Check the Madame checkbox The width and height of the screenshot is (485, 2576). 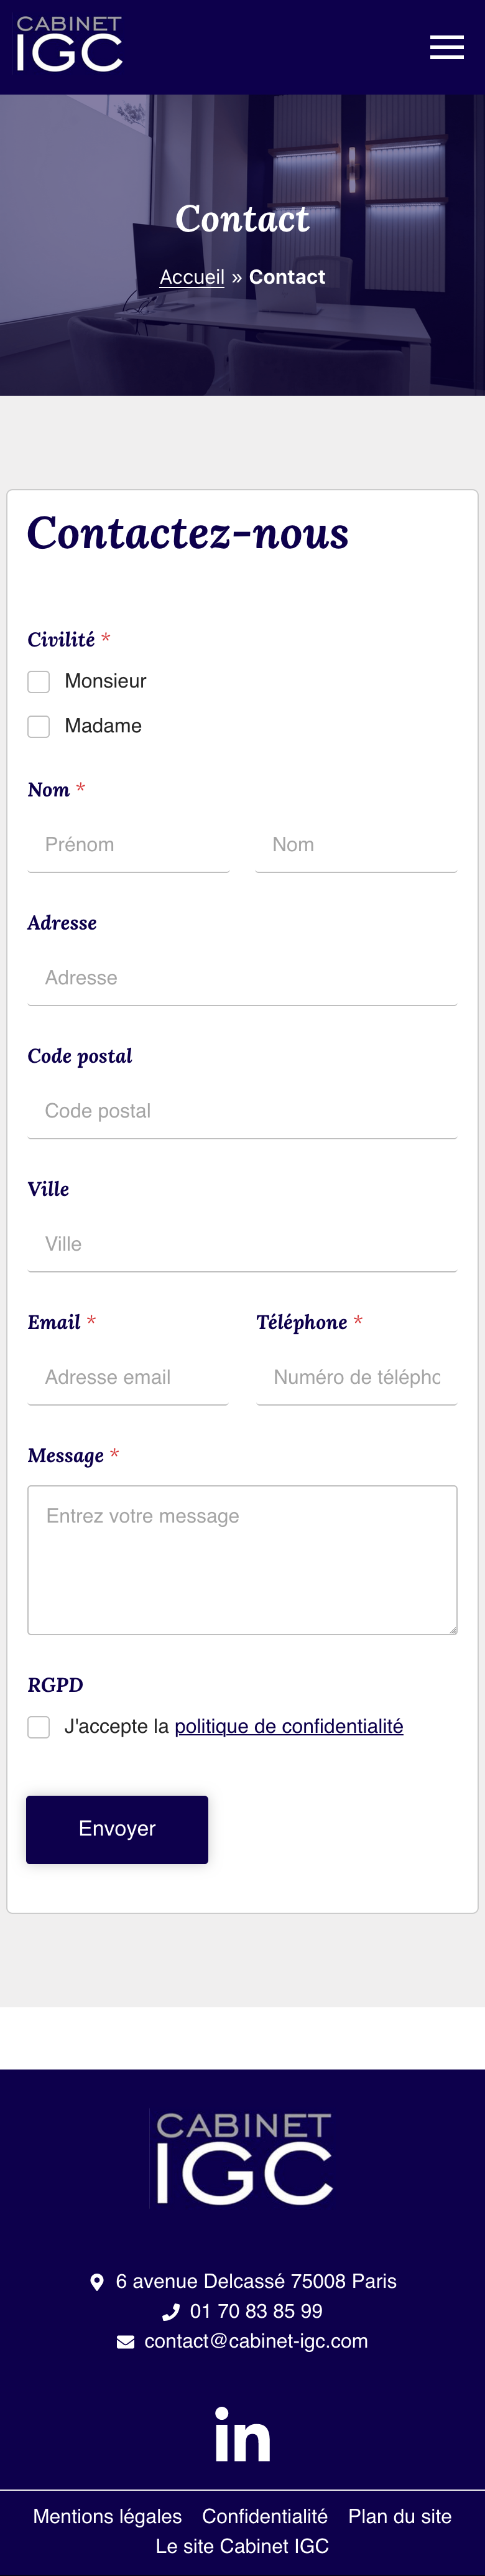point(39,727)
